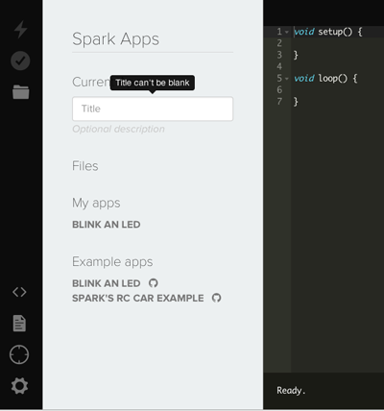Click the Flash lightning bolt icon

coord(21,29)
